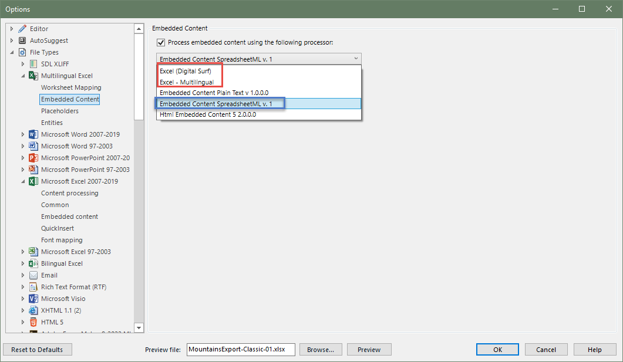Choose Excel - Multilingual processor
Screen dimensions: 623x362
[x=259, y=82]
